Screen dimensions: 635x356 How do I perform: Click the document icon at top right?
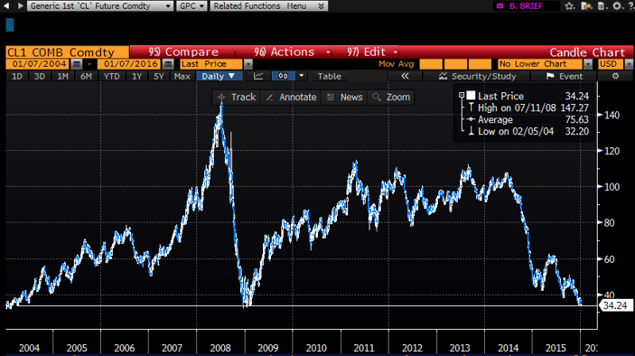click(602, 6)
